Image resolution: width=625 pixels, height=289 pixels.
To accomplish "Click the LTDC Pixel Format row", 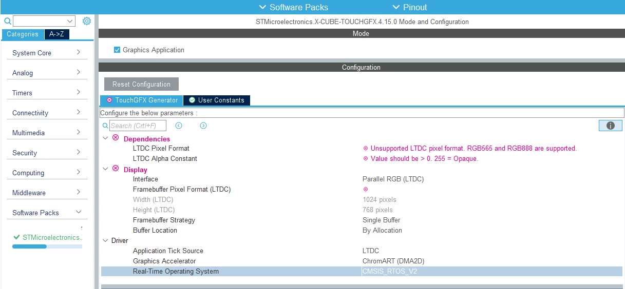I will click(x=362, y=148).
